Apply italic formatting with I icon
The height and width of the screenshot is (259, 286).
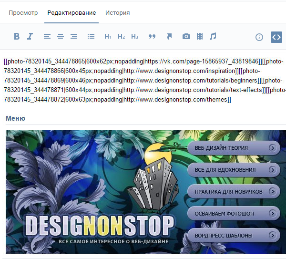30,36
